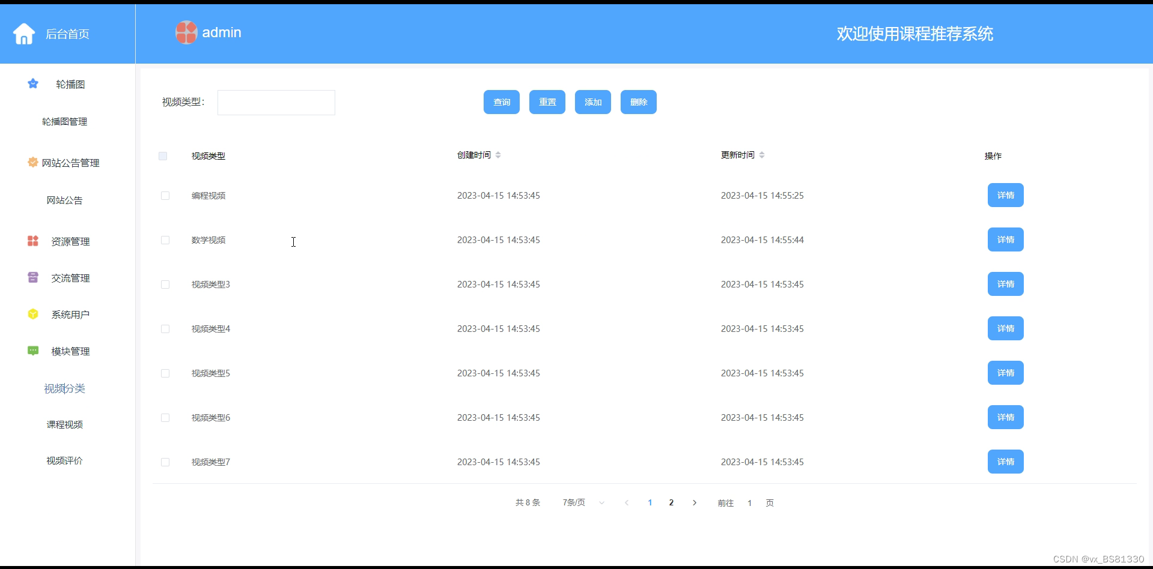Open the 7条/页 page size dropdown

click(x=582, y=503)
